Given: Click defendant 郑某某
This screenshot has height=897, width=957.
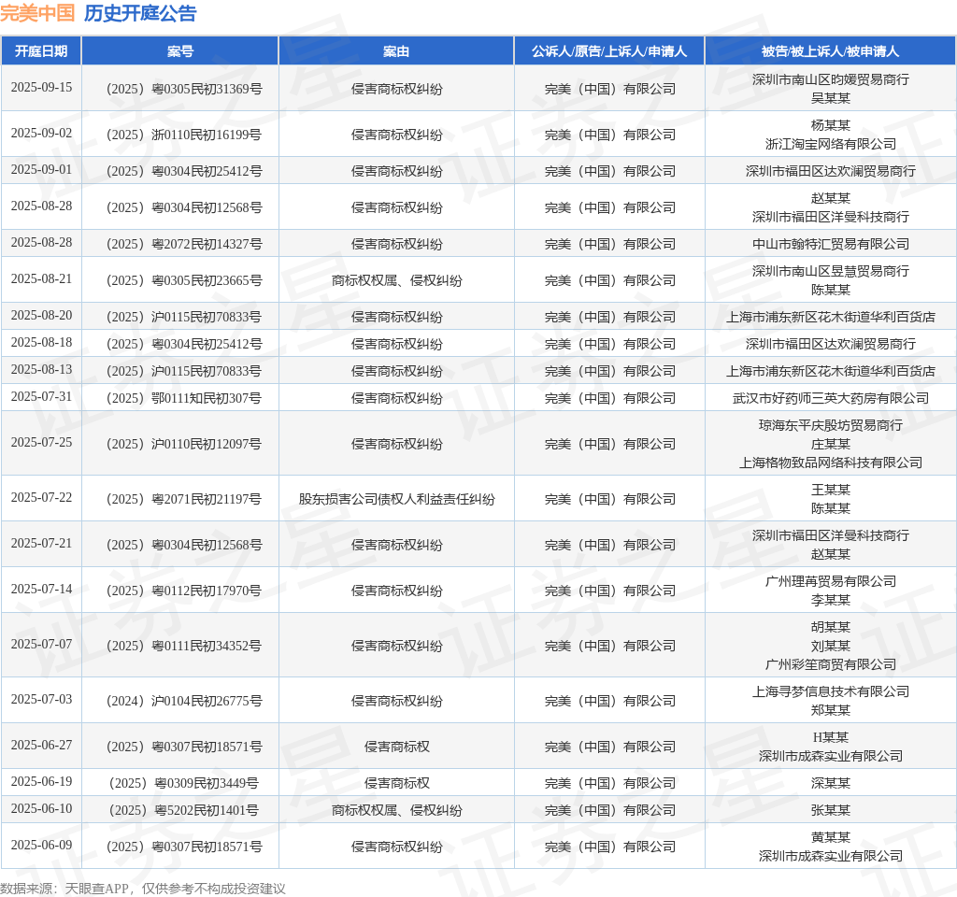Looking at the screenshot, I should (831, 710).
